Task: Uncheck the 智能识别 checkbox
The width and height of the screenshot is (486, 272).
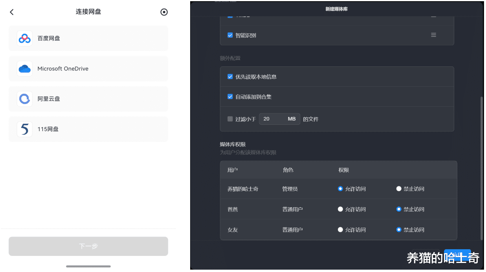Action: 230,35
